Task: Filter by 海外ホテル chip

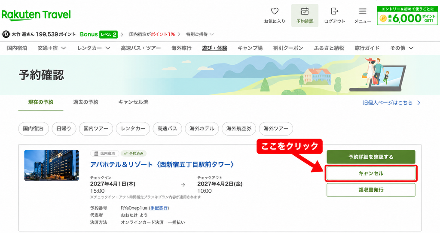Action: point(202,129)
